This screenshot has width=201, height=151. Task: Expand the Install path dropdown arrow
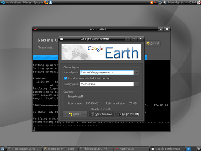(136, 72)
